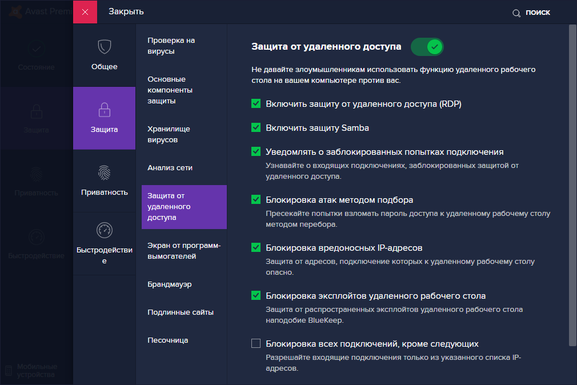577x385 pixels.
Task: Click the Avast logo in title bar
Action: point(16,11)
